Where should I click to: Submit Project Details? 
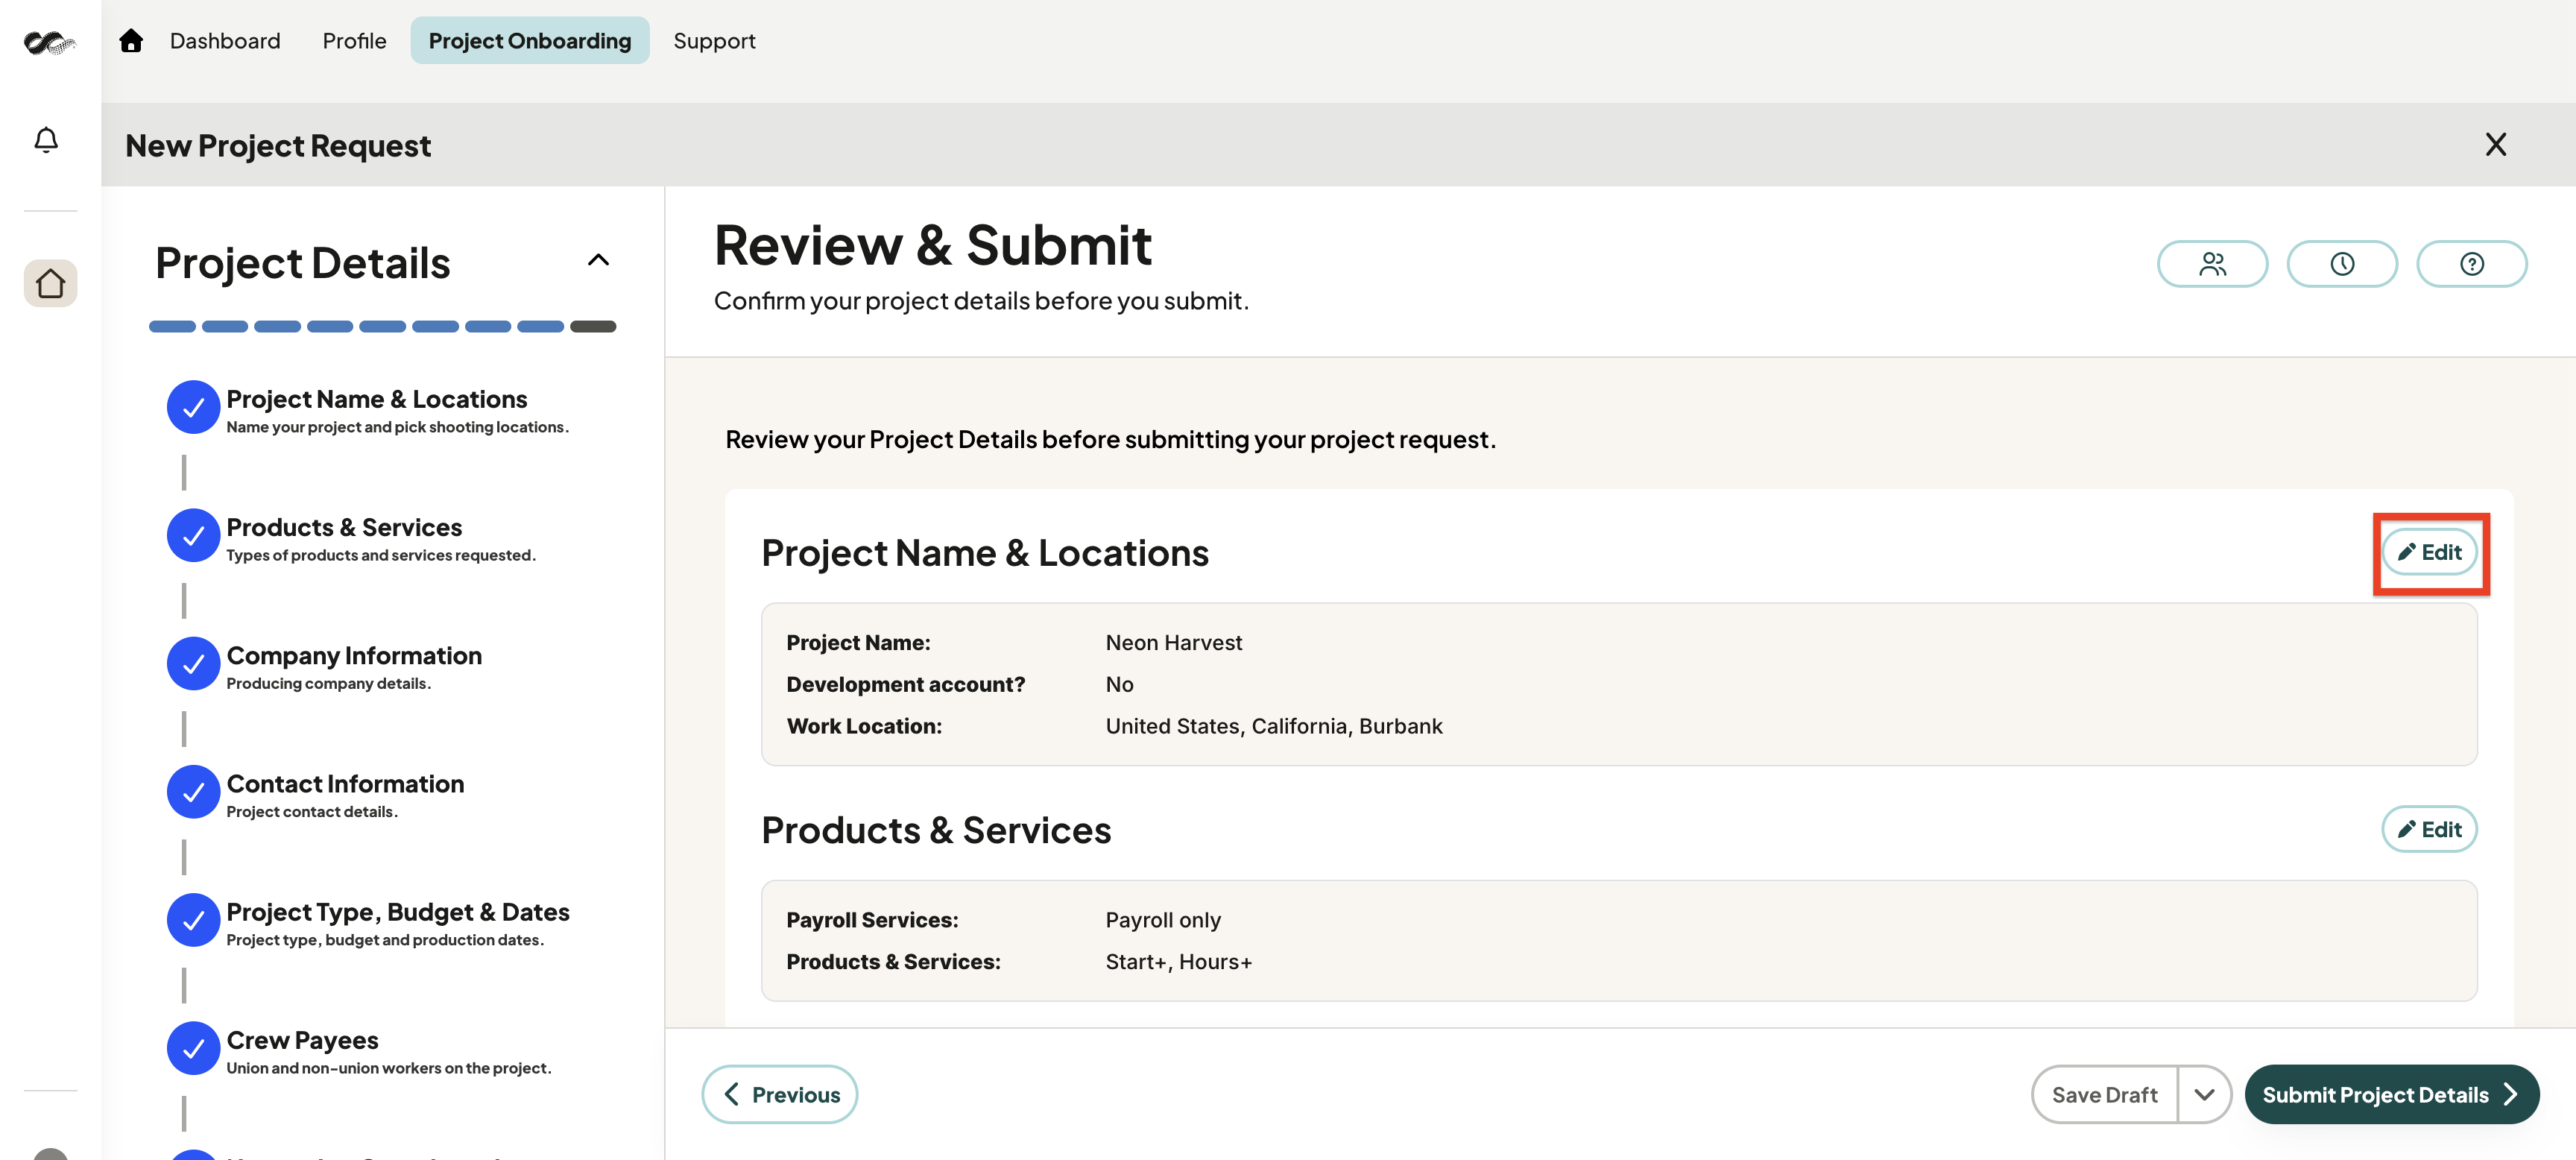[2392, 1094]
